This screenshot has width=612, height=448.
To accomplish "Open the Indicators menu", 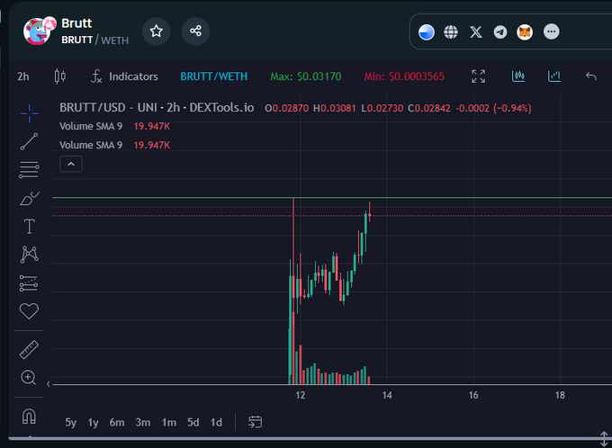I will (x=124, y=76).
